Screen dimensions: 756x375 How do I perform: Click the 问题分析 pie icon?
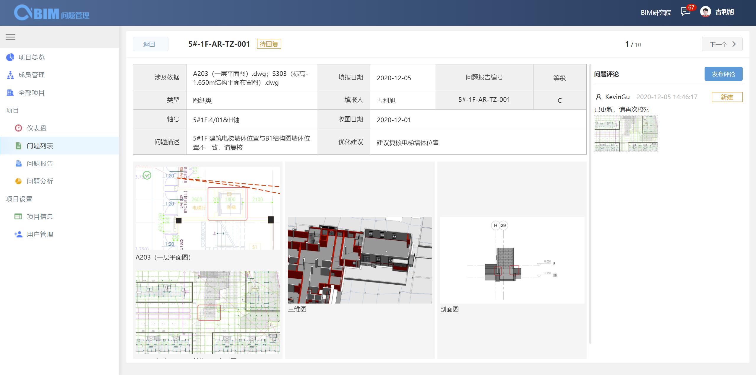[x=18, y=181]
